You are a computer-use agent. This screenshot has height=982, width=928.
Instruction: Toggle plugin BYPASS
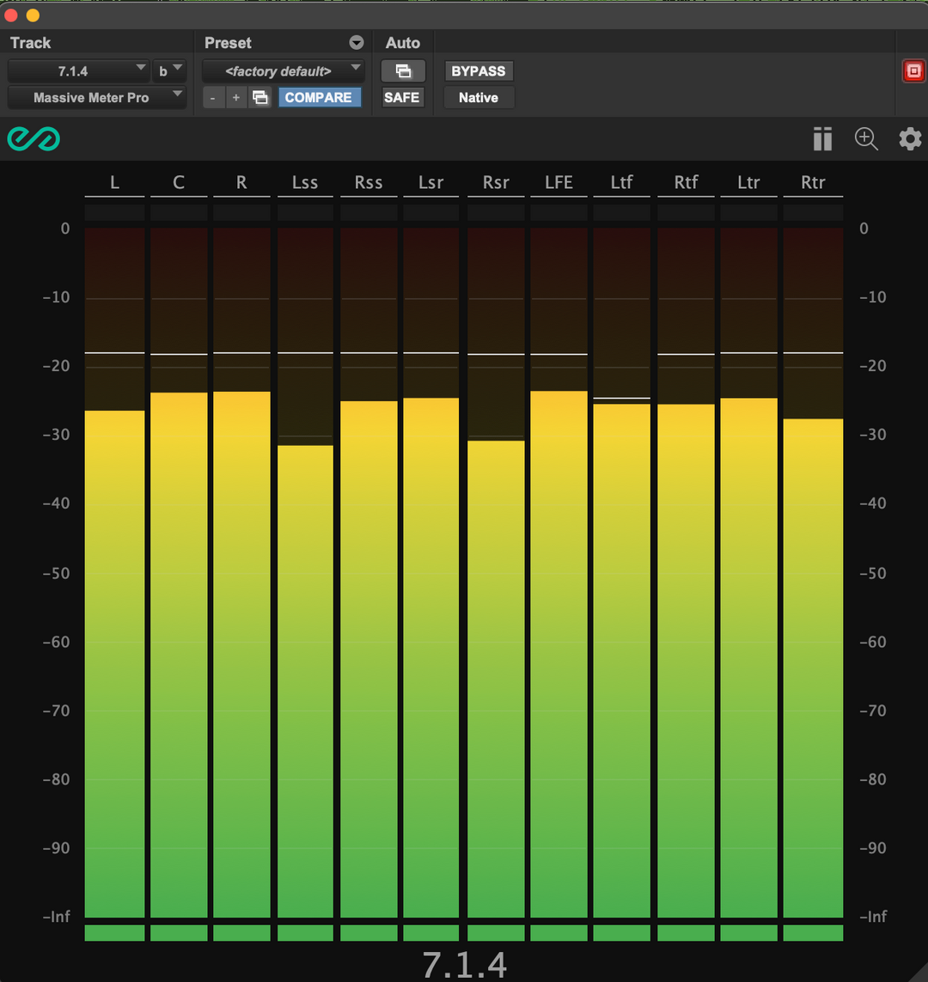pos(479,71)
